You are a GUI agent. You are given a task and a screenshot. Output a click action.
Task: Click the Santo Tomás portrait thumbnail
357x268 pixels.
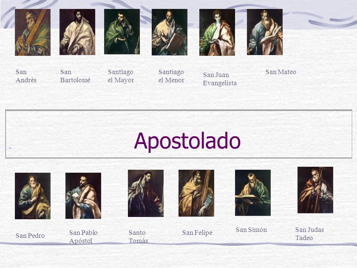[x=146, y=193]
